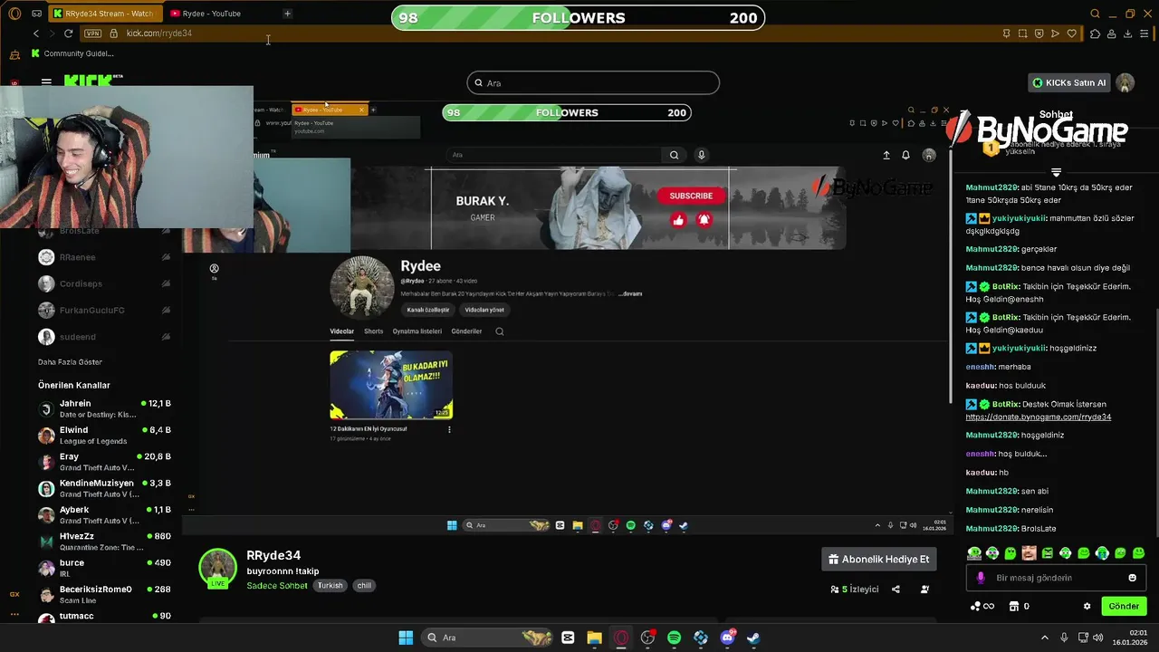The image size is (1159, 652).
Task: Open the browser tab search magnifier
Action: (1095, 14)
